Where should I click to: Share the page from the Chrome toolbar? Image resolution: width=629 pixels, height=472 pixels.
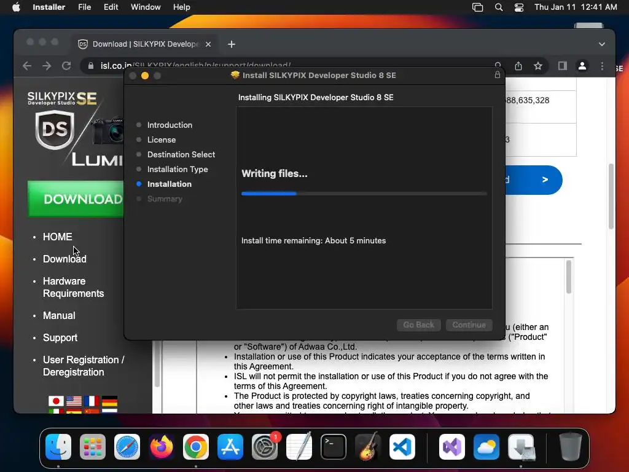click(x=518, y=66)
